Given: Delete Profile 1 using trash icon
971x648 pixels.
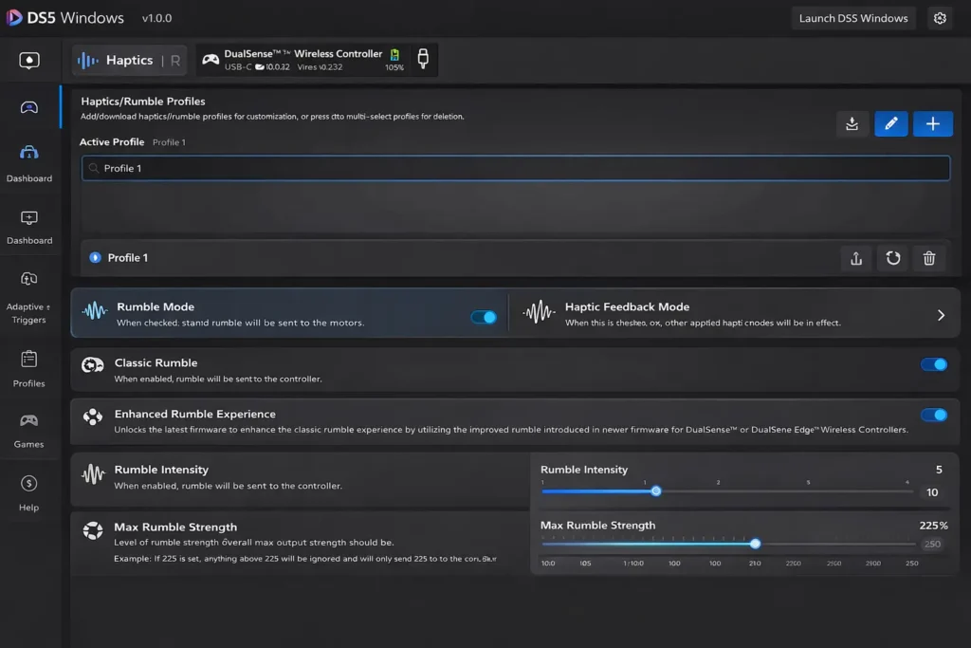Looking at the screenshot, I should [x=928, y=258].
